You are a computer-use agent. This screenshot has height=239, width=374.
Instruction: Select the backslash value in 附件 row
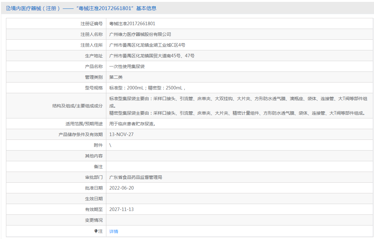(x=110, y=145)
